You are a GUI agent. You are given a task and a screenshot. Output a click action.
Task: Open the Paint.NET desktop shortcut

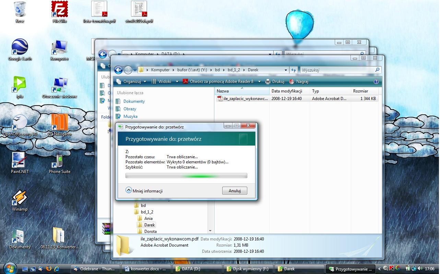20,161
